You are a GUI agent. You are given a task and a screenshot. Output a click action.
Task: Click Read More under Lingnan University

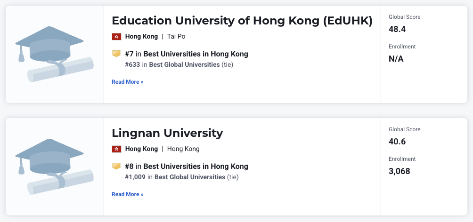pyautogui.click(x=128, y=194)
